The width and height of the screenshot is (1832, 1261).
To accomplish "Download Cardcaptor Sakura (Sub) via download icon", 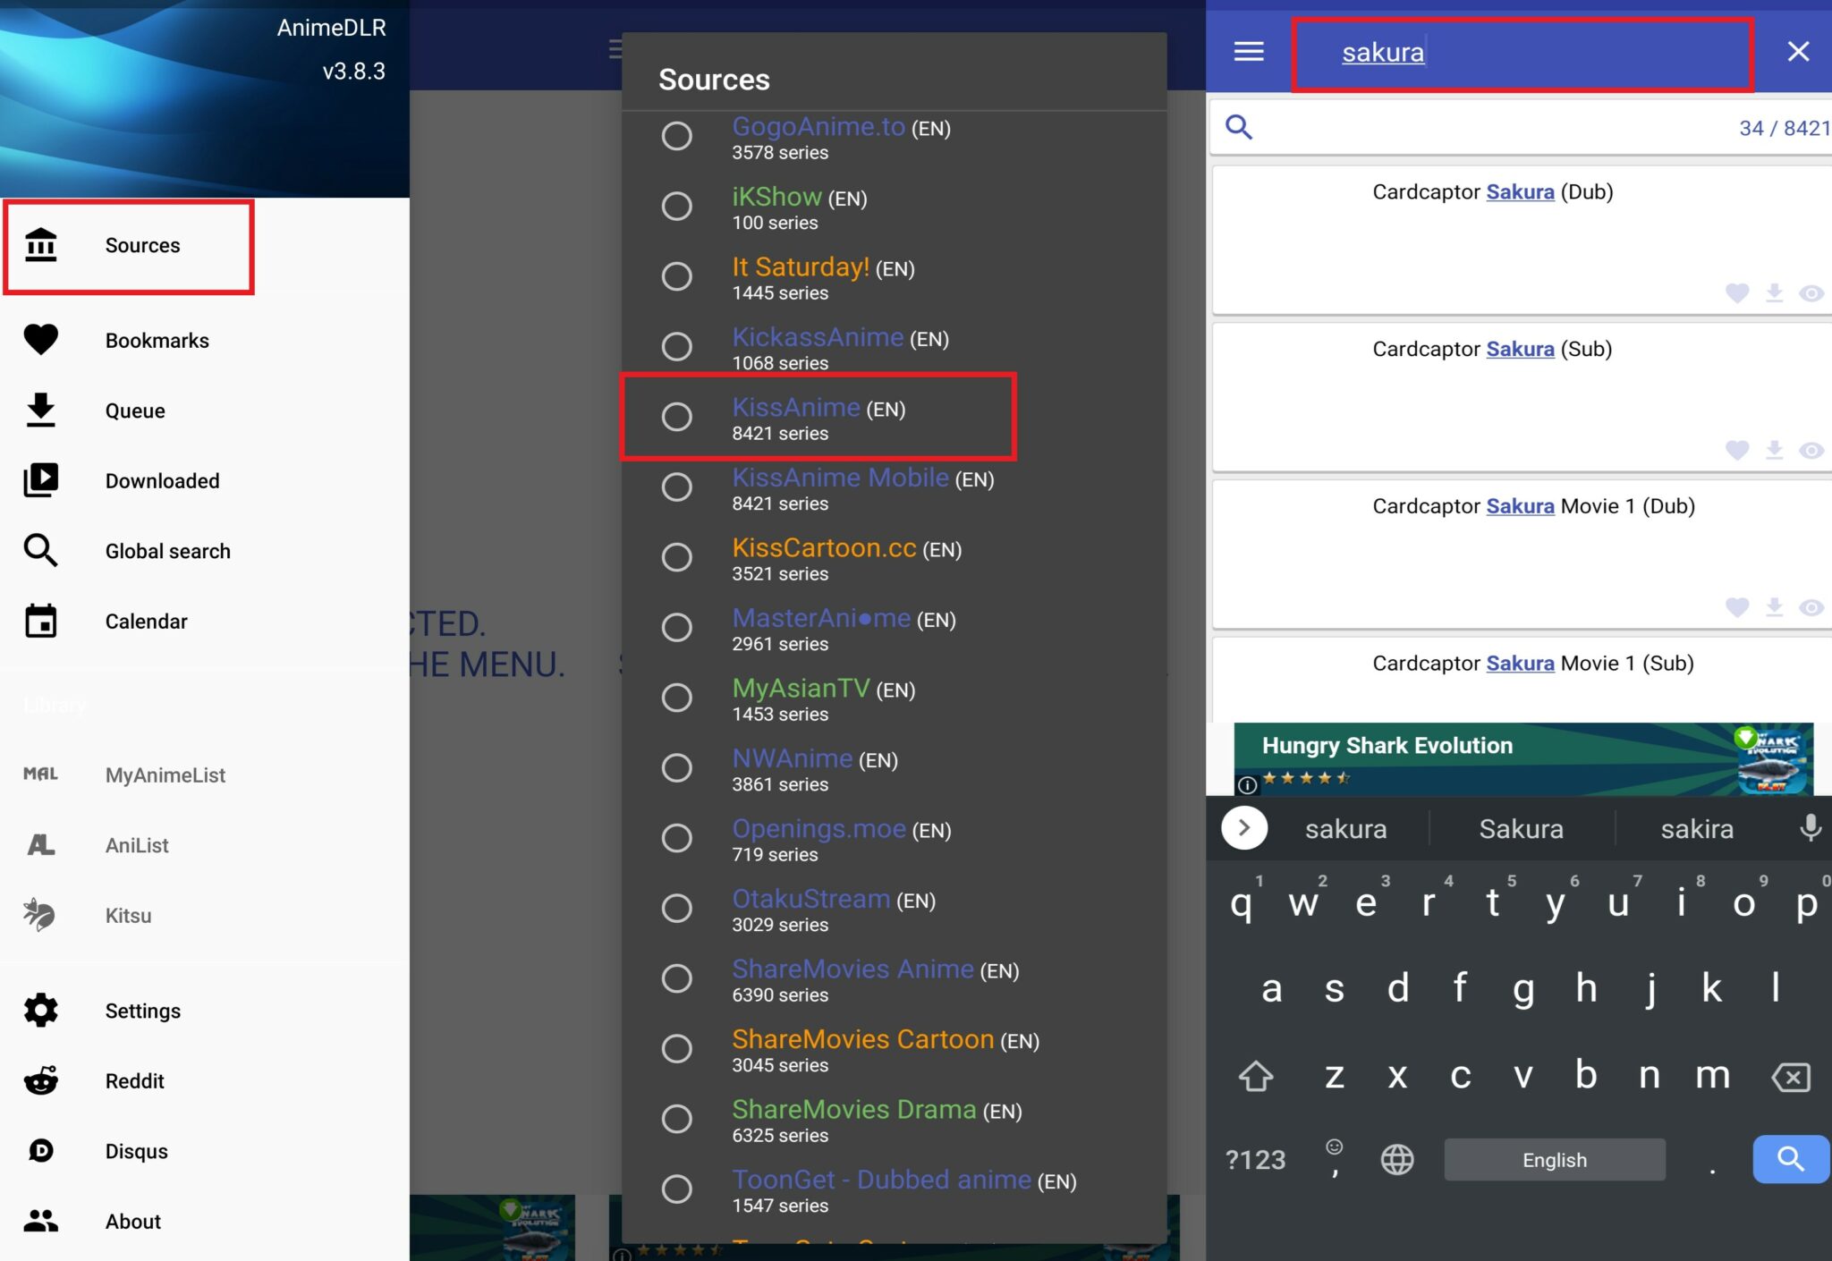I will coord(1775,451).
